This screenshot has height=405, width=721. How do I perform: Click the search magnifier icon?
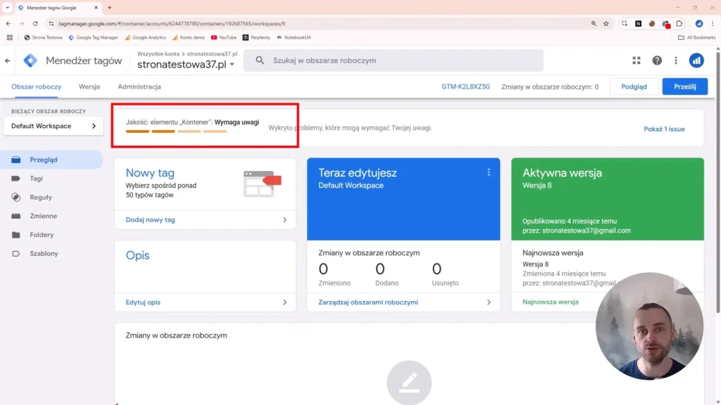260,60
